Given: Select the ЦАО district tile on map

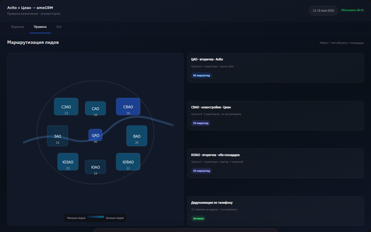Looking at the screenshot, I should coord(95,135).
